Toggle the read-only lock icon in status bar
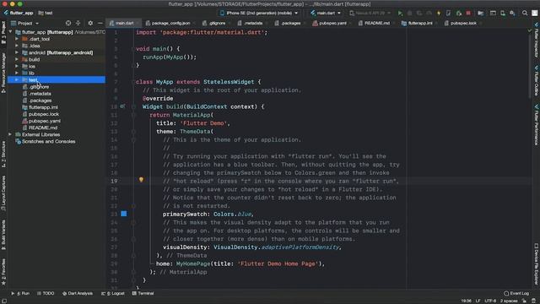Viewport: 540px width, 304px height. pyautogui.click(x=524, y=301)
